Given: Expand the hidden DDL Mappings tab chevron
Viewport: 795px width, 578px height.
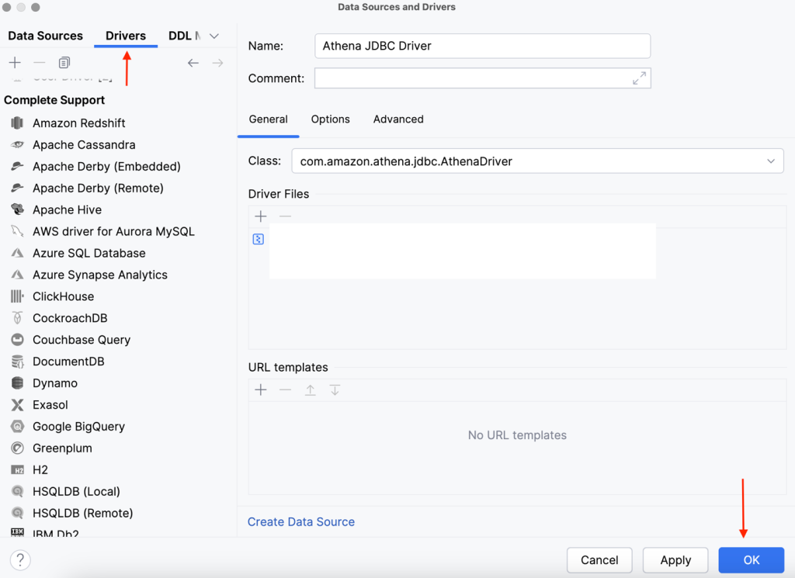Looking at the screenshot, I should pyautogui.click(x=214, y=35).
